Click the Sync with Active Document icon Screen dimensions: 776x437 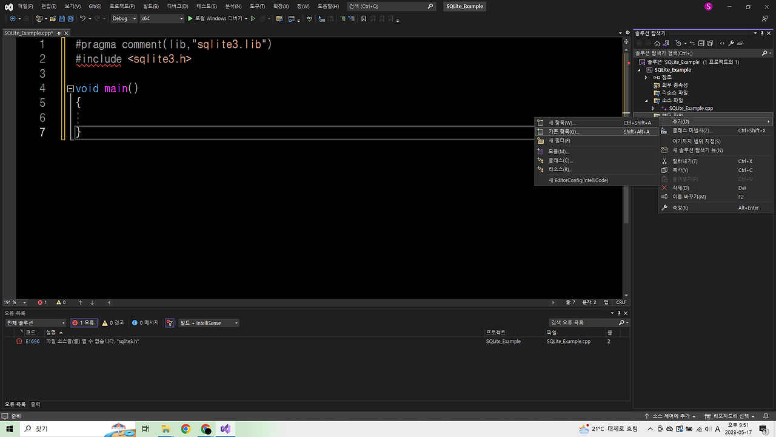(x=692, y=44)
